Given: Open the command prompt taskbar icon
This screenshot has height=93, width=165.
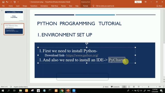Looking at the screenshot, I should coord(50,91).
